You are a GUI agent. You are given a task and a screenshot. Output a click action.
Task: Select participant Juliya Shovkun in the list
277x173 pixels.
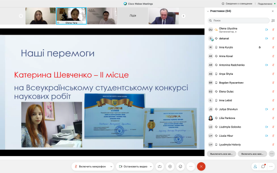229,109
